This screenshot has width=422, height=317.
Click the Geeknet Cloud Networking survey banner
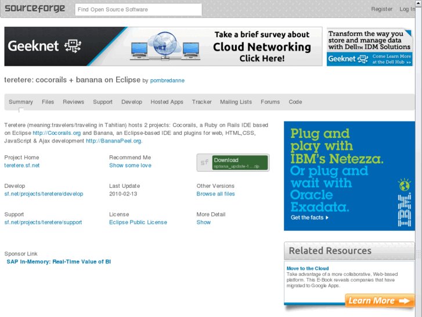pyautogui.click(x=163, y=47)
